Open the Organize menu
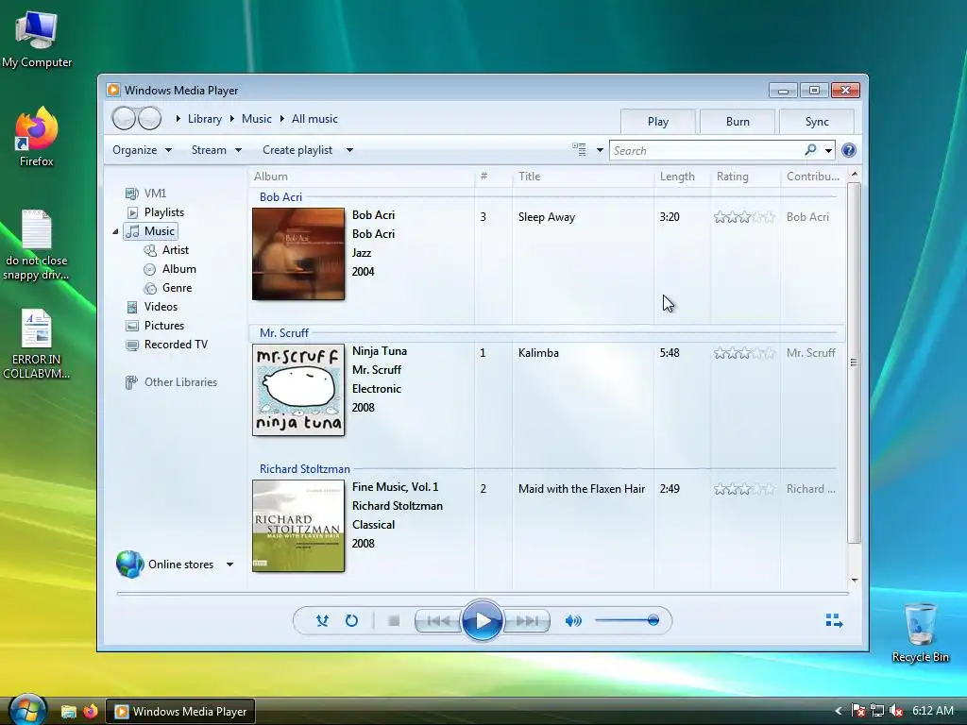 [142, 150]
